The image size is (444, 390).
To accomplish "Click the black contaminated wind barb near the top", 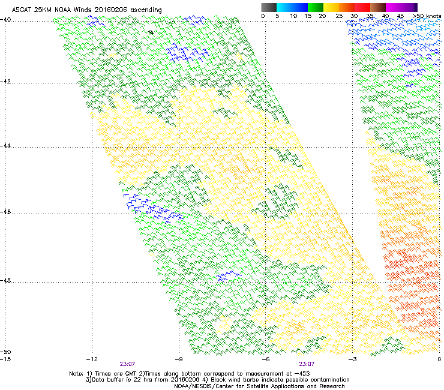I will 151,32.
